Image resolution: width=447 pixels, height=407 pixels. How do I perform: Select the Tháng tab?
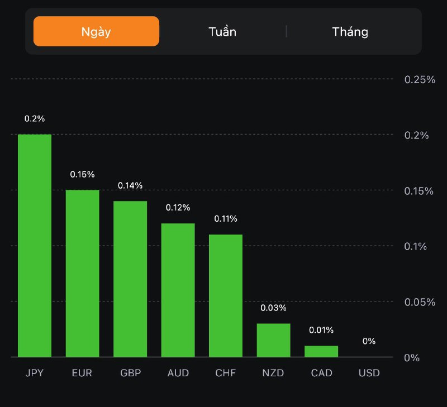click(350, 31)
